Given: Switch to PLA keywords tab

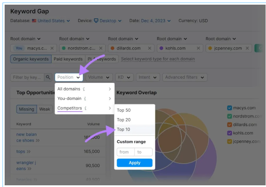Looking at the screenshot, I should click(102, 59).
